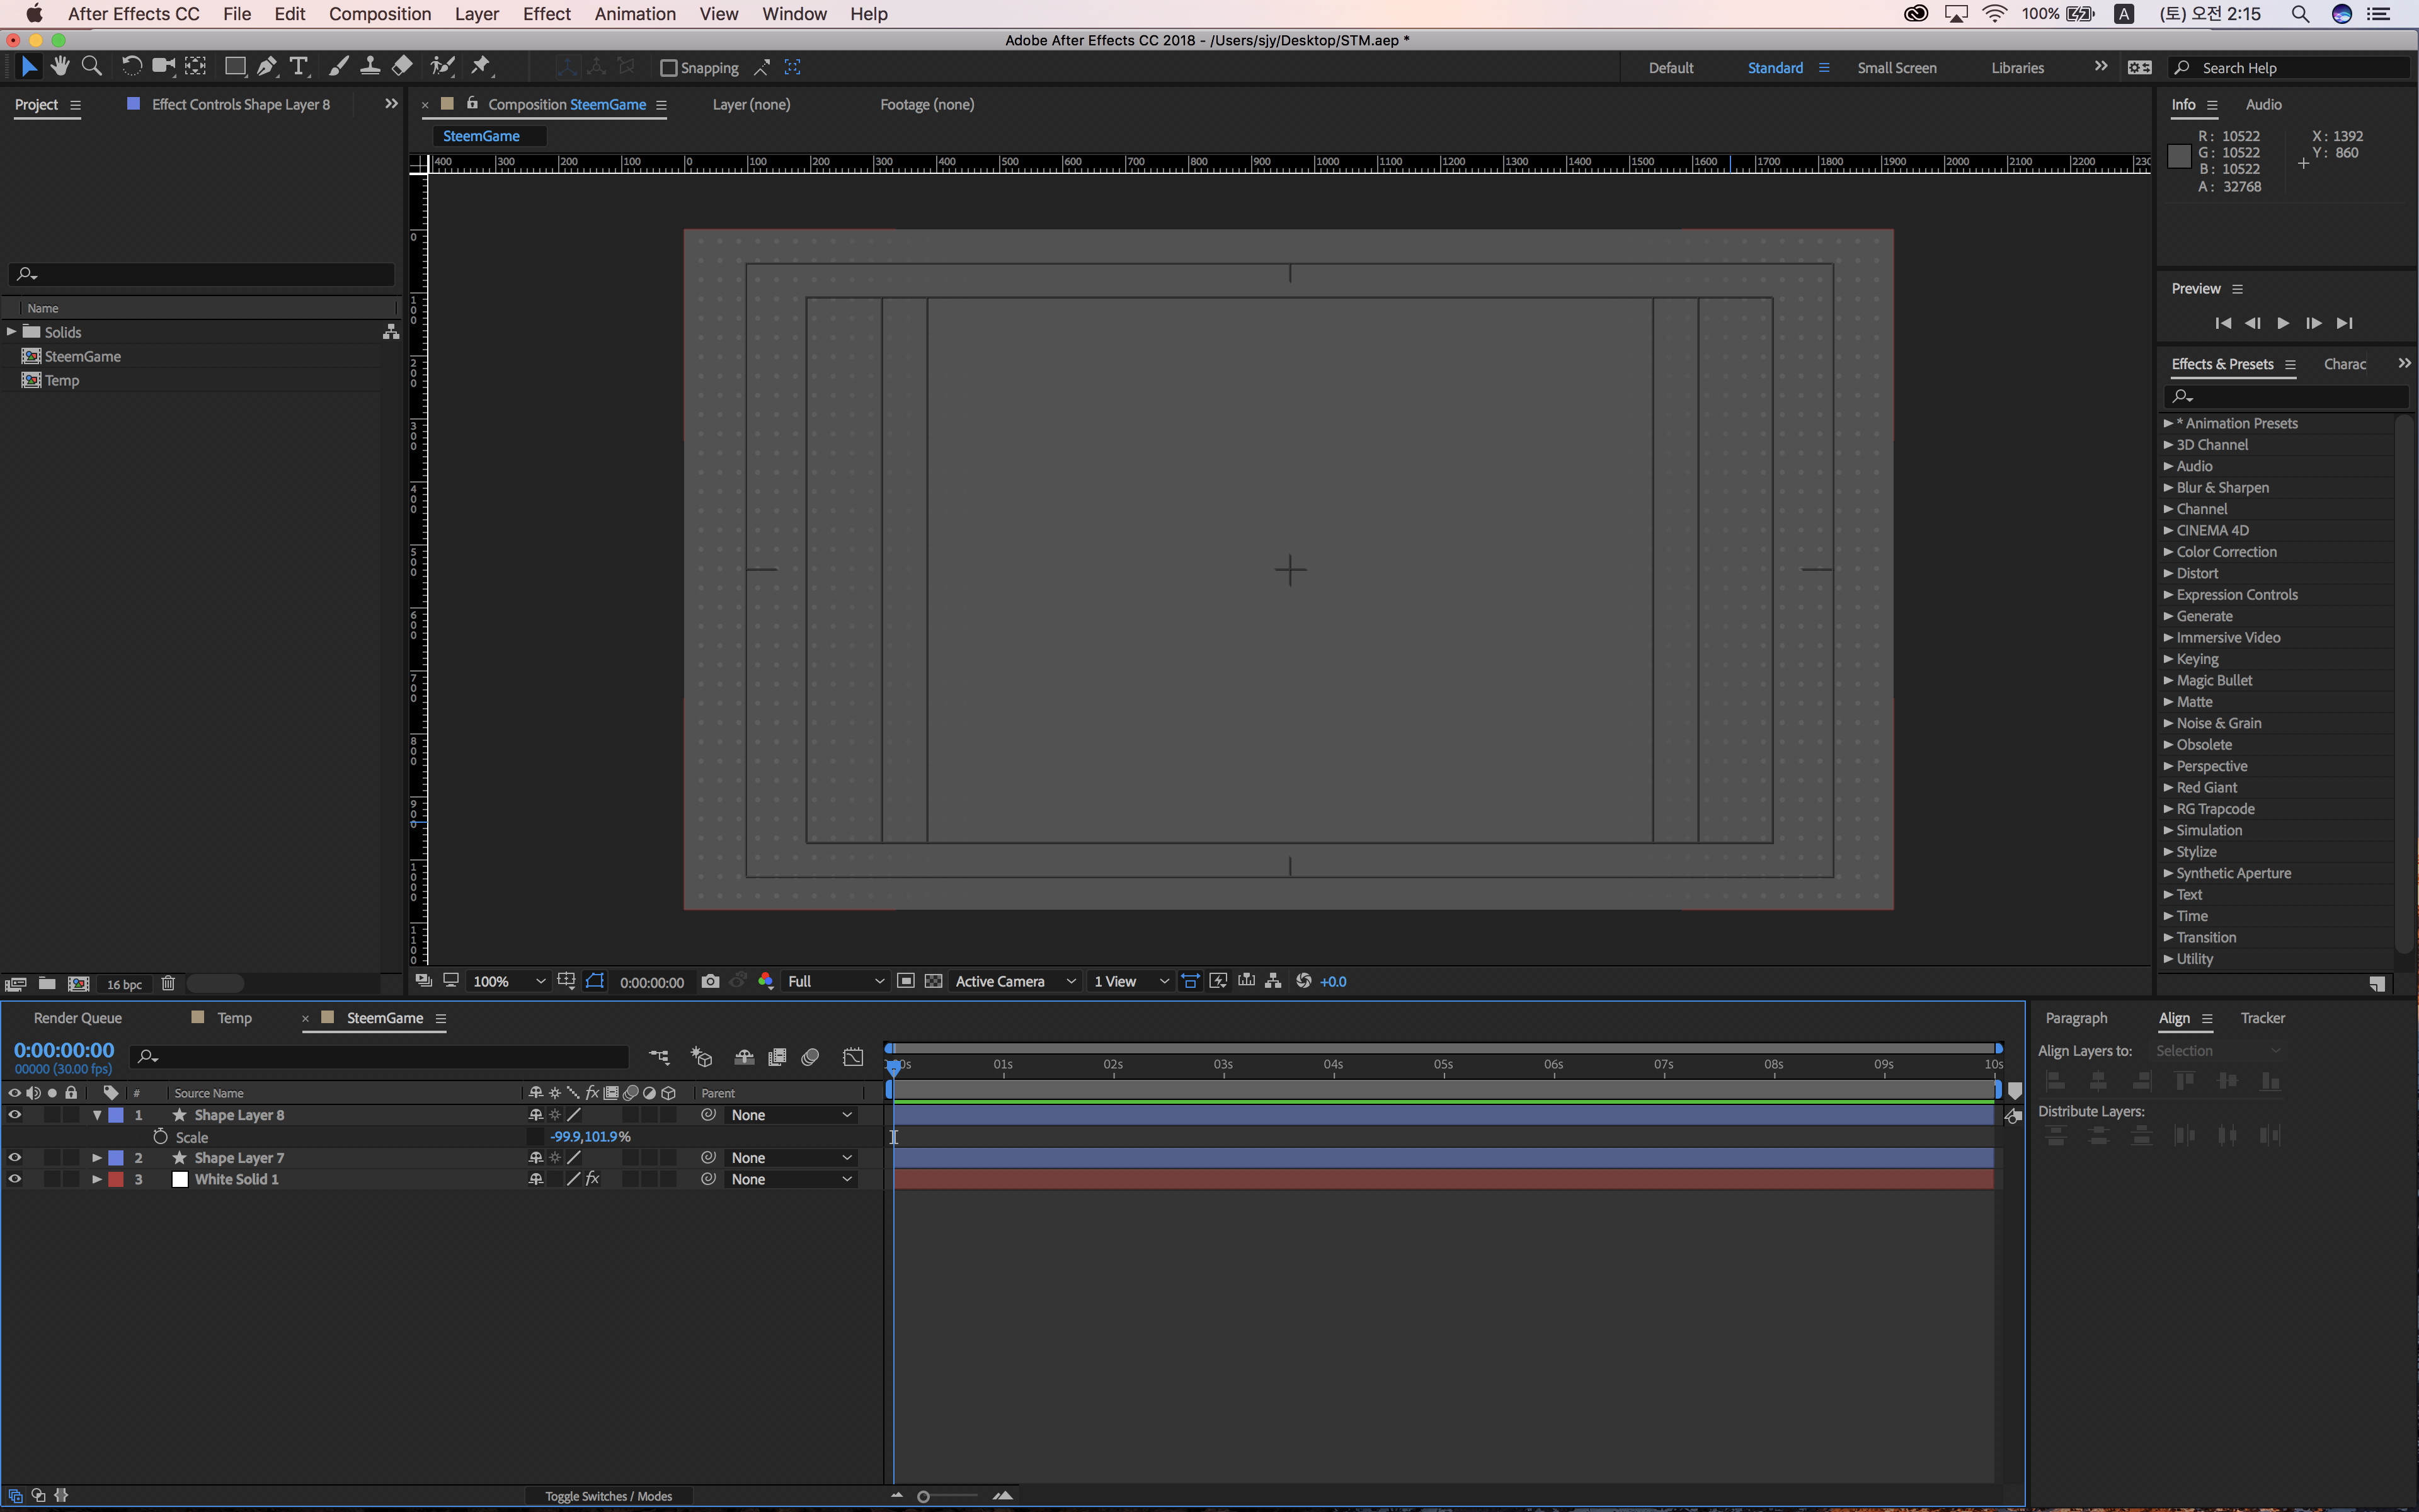Select the Pen tool

[x=266, y=66]
